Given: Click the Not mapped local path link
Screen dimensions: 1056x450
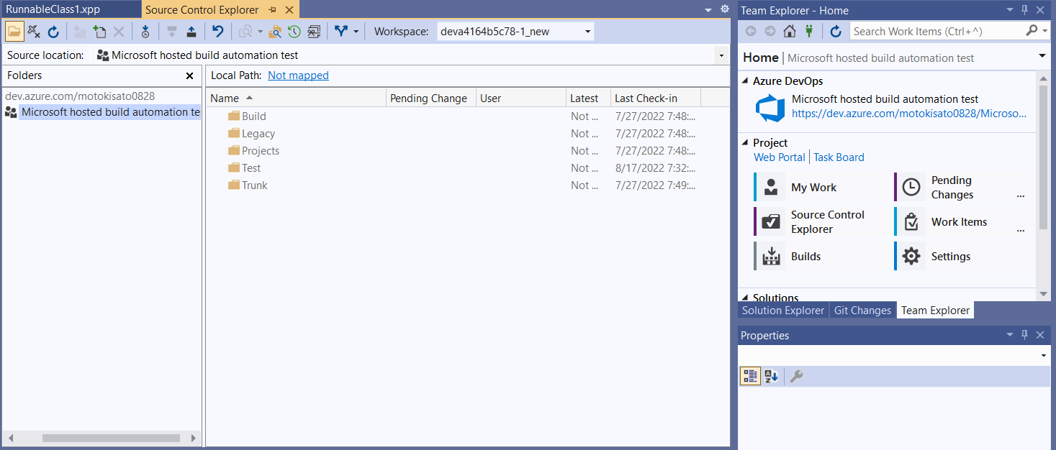Looking at the screenshot, I should 298,75.
